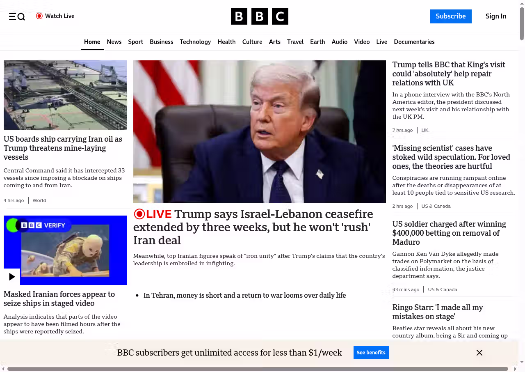Open the menu and search icon

pyautogui.click(x=17, y=16)
